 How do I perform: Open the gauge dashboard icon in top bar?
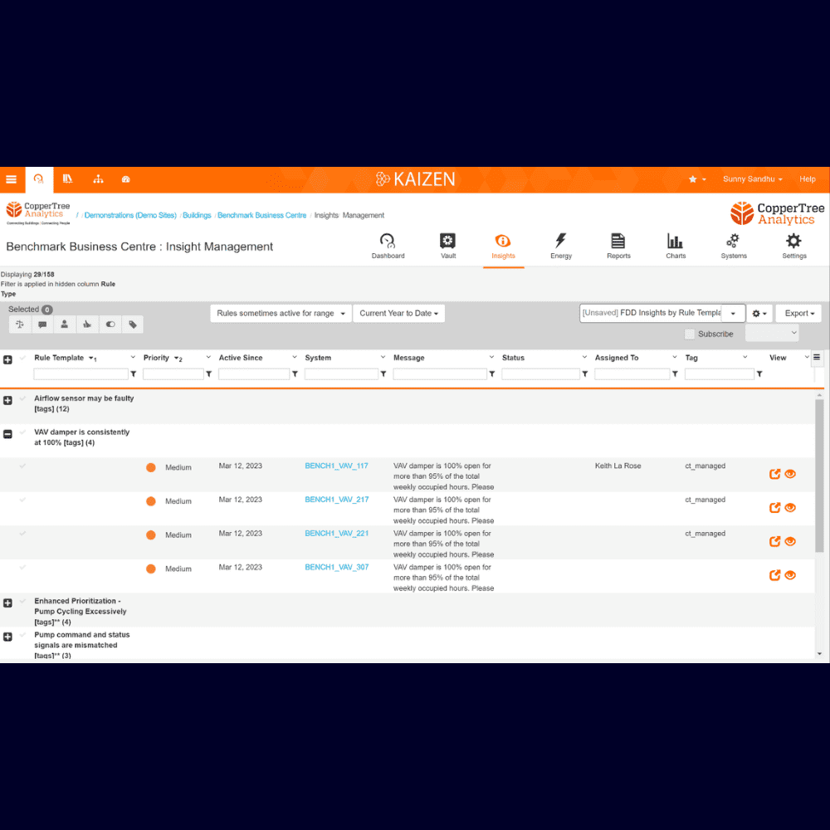tap(125, 179)
